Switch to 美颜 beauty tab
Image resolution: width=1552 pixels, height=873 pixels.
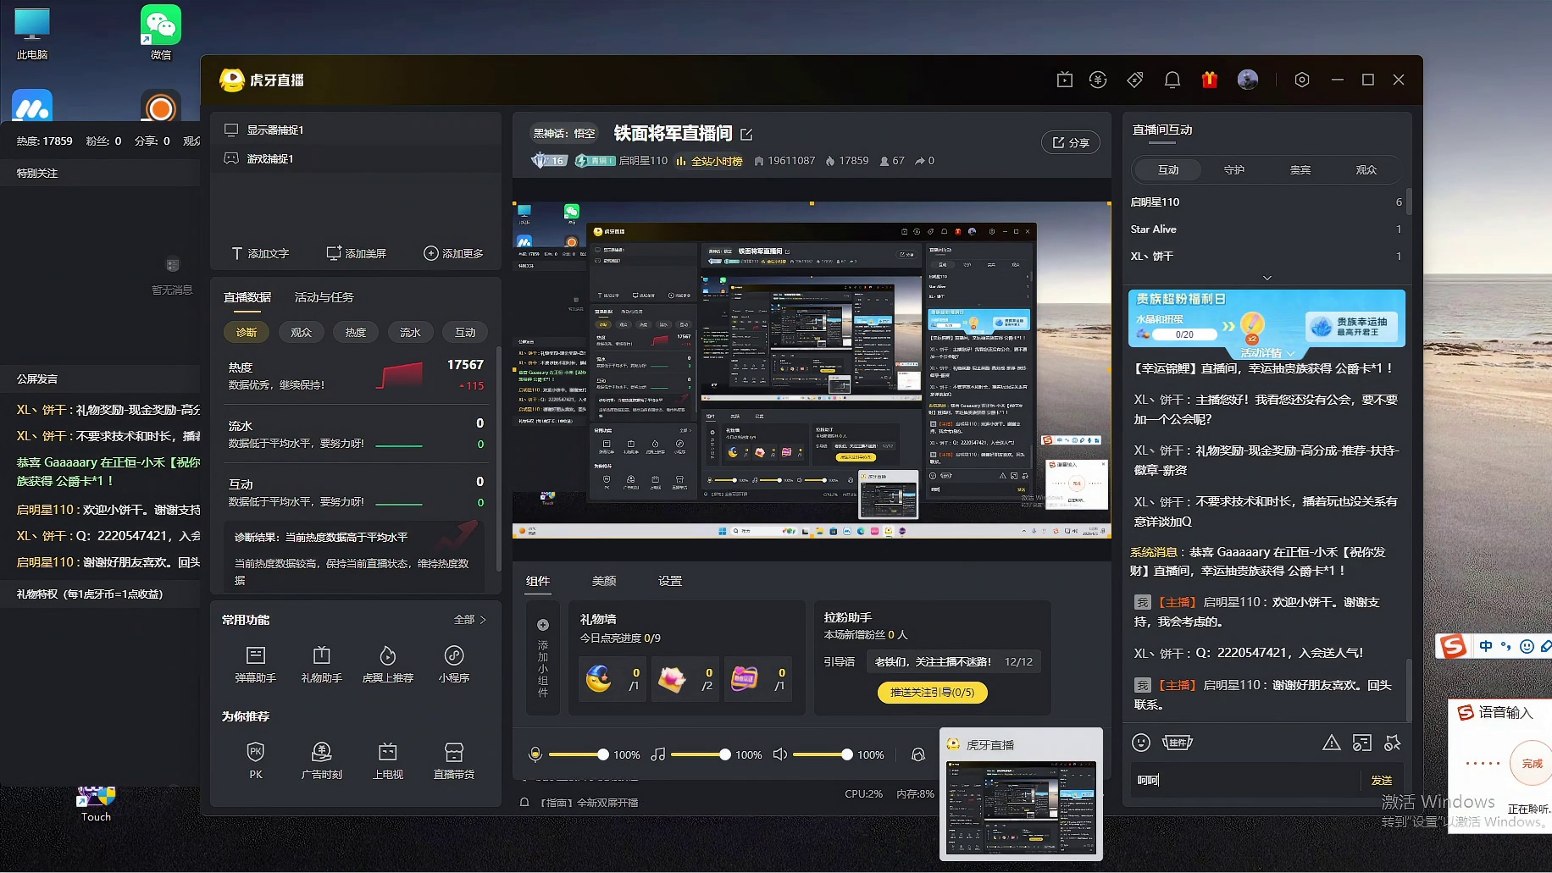604,581
